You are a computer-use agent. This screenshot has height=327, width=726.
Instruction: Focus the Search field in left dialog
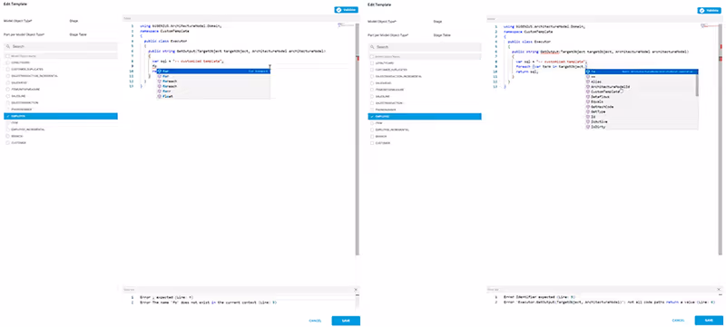(61, 46)
